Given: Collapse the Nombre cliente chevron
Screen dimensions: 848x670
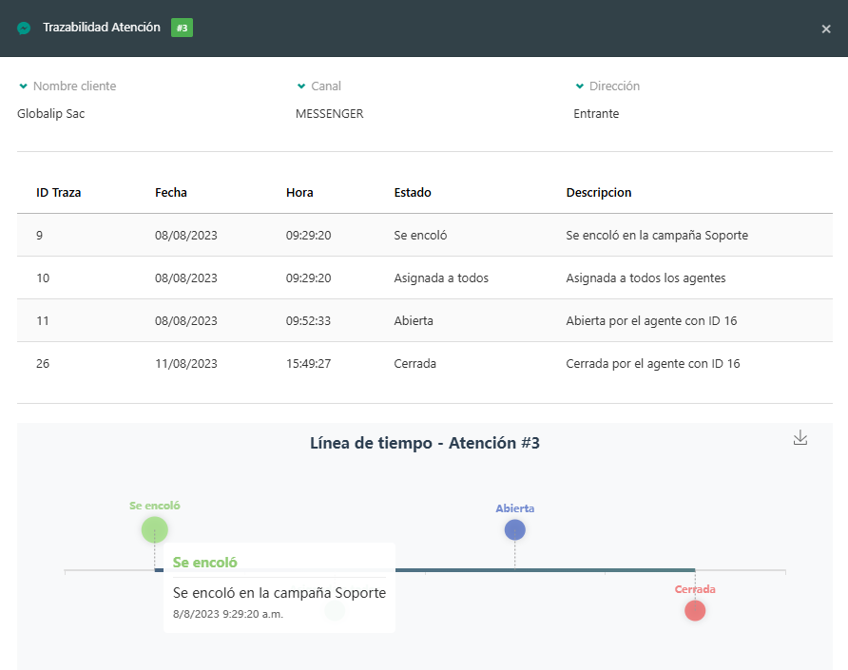Looking at the screenshot, I should tap(23, 86).
